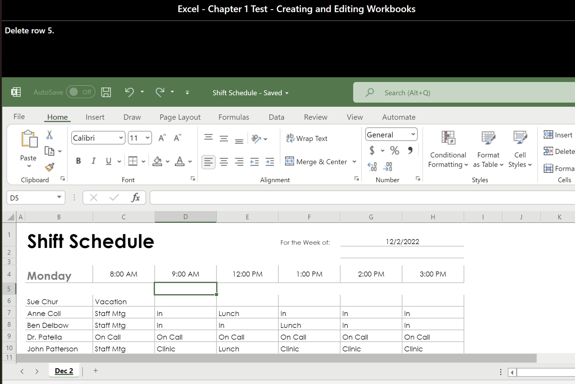The width and height of the screenshot is (575, 384).
Task: Toggle Align Left
Action: click(209, 162)
